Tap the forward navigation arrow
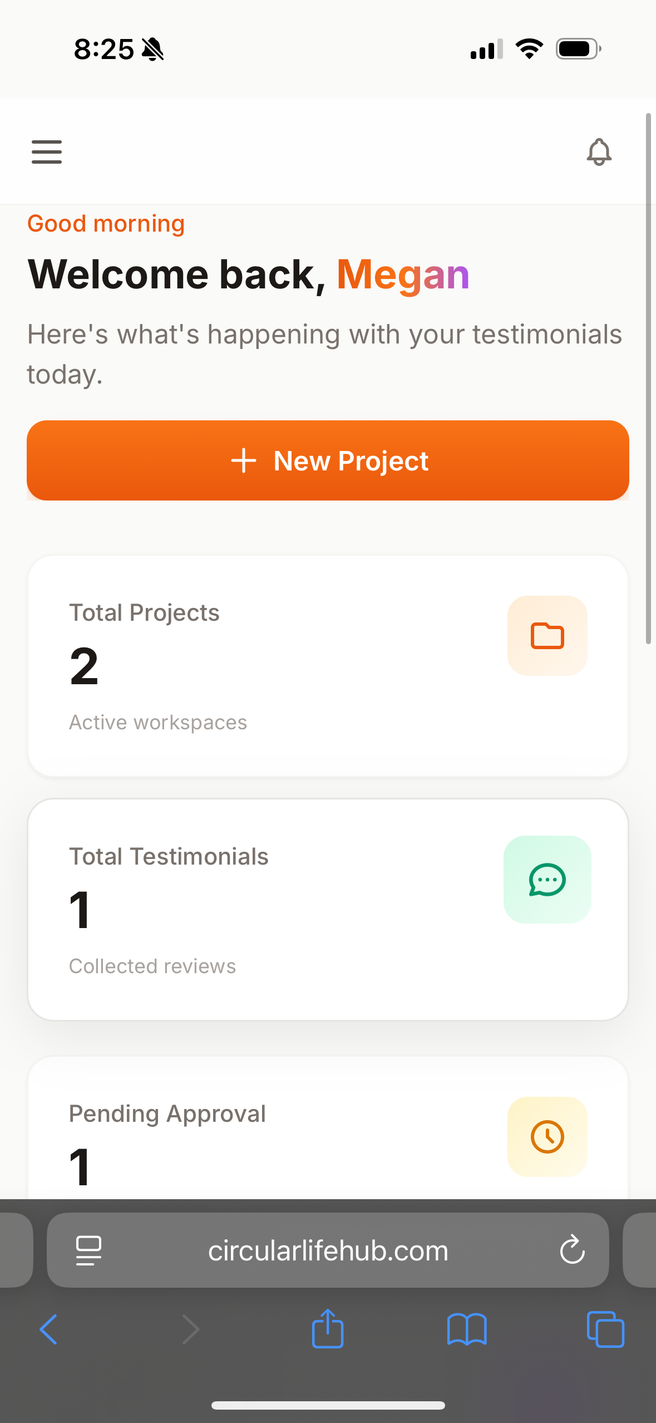The width and height of the screenshot is (656, 1423). tap(190, 1329)
